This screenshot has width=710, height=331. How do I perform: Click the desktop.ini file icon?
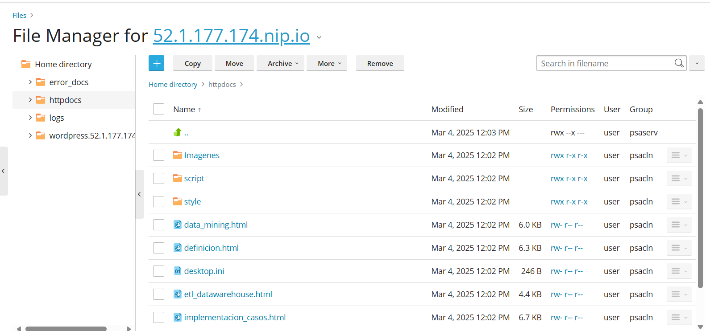click(x=178, y=271)
